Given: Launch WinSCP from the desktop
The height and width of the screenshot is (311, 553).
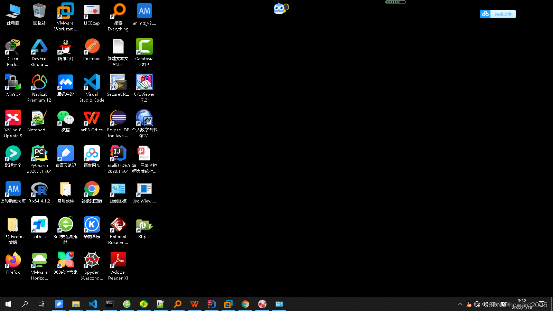Looking at the screenshot, I should pyautogui.click(x=13, y=85).
